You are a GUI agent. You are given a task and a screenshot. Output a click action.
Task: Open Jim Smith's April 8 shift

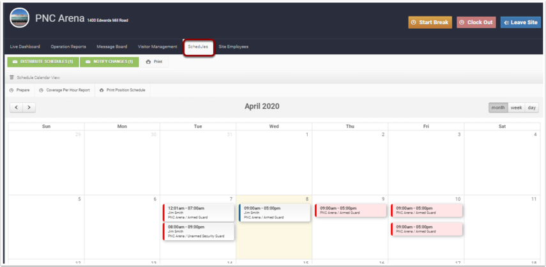[275, 213]
